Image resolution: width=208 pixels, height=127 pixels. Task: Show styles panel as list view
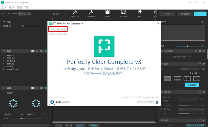pos(36,88)
